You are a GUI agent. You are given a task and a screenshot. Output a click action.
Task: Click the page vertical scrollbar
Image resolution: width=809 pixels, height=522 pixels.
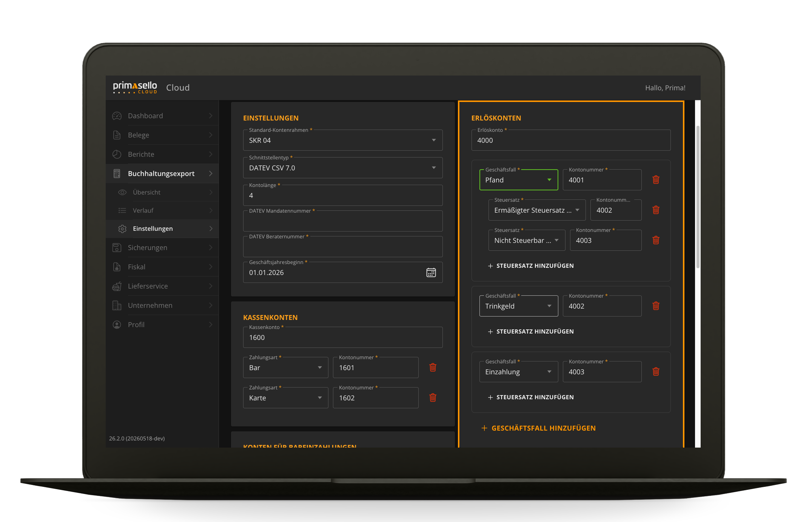click(698, 196)
